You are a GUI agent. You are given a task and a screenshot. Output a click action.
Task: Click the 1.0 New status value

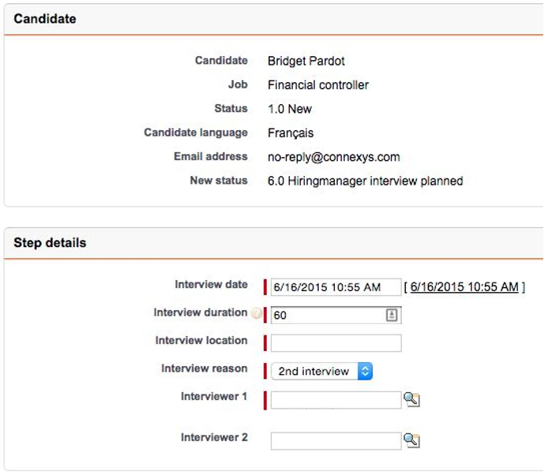tap(289, 109)
